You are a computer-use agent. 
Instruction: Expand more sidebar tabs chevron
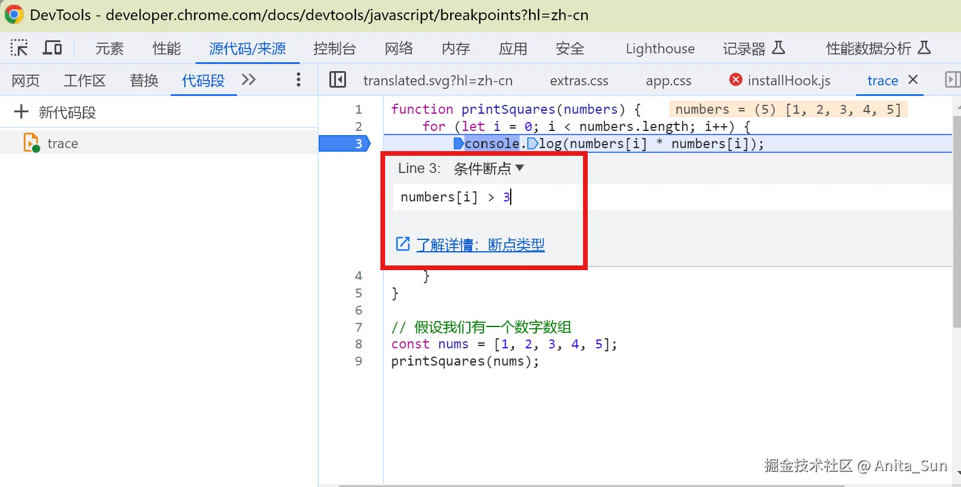249,79
